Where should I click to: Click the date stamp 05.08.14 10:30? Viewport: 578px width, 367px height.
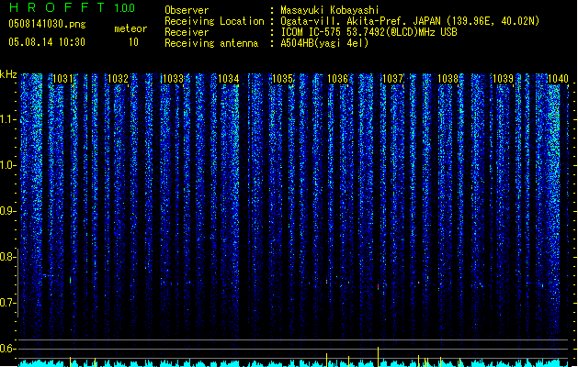tap(47, 42)
